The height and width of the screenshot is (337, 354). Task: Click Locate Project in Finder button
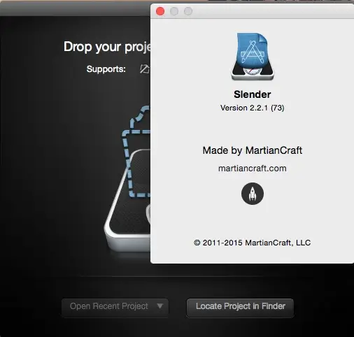pos(240,306)
